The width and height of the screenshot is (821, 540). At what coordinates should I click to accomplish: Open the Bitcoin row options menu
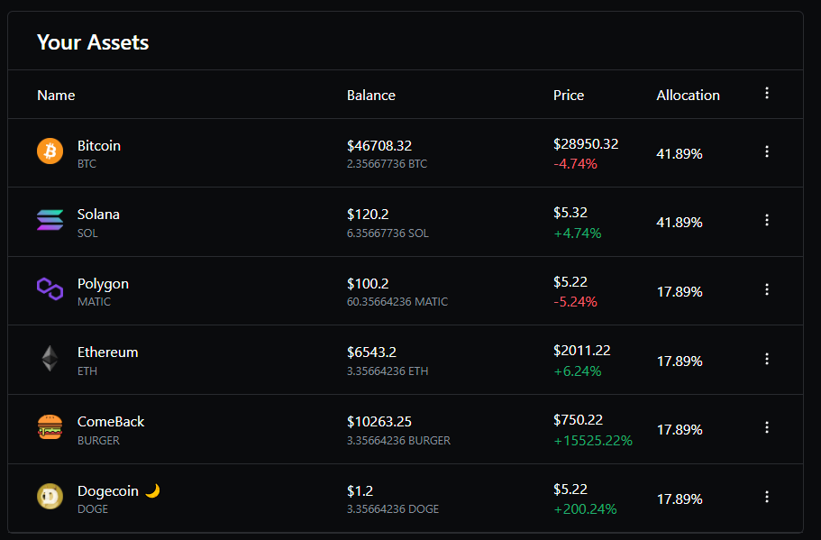tap(767, 151)
